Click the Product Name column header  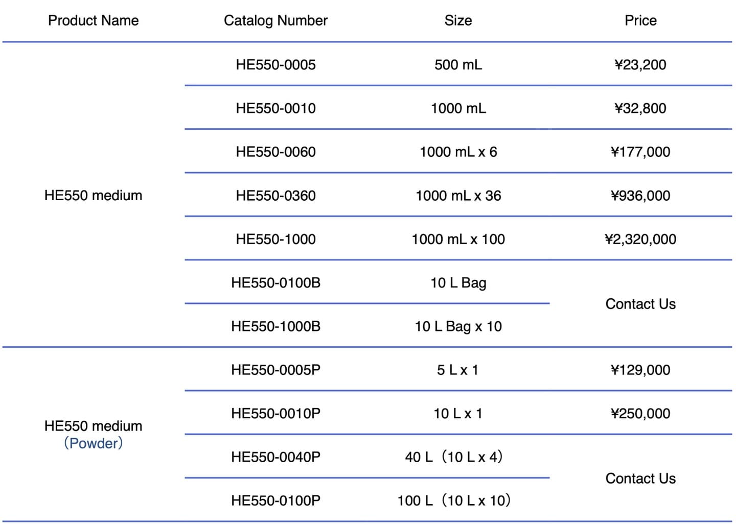click(93, 20)
